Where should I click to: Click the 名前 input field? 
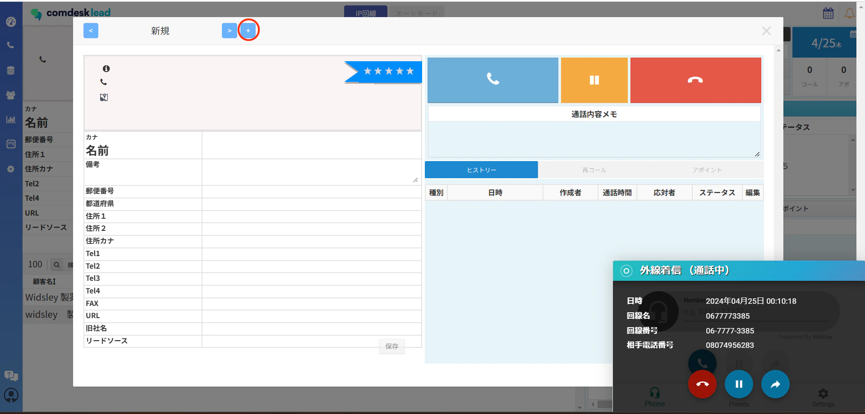[311, 145]
